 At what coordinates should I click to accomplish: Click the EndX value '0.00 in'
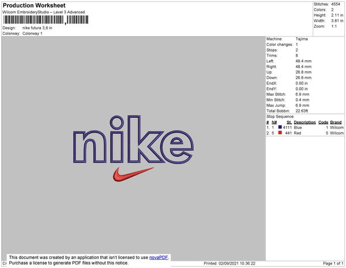click(x=302, y=83)
